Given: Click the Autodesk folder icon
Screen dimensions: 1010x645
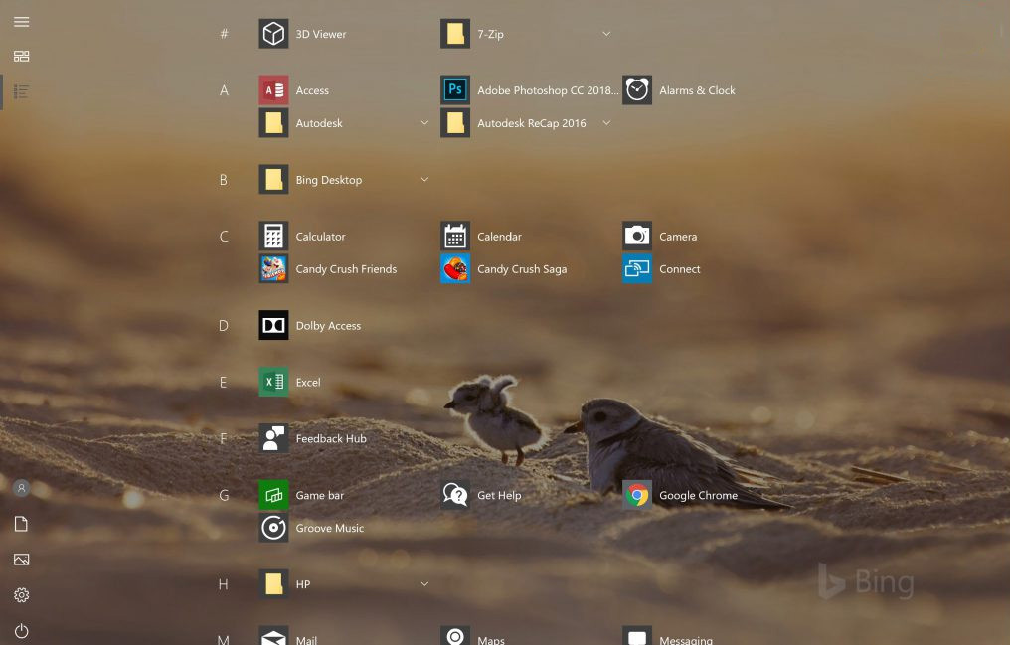Looking at the screenshot, I should click(273, 123).
